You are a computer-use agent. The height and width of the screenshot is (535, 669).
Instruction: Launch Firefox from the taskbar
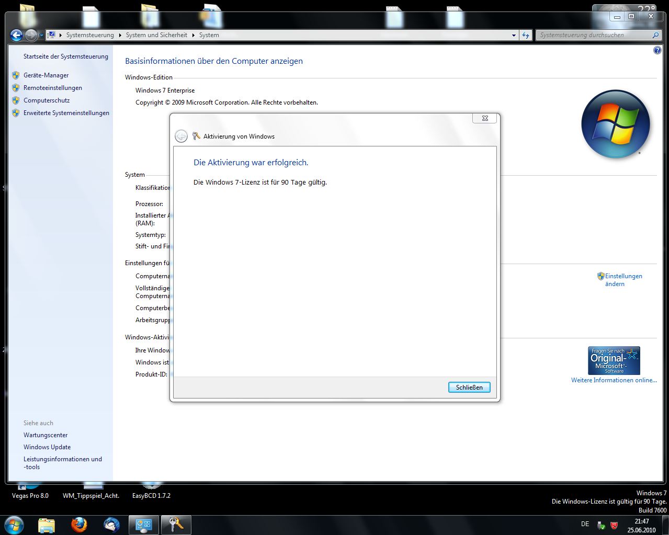click(x=79, y=525)
